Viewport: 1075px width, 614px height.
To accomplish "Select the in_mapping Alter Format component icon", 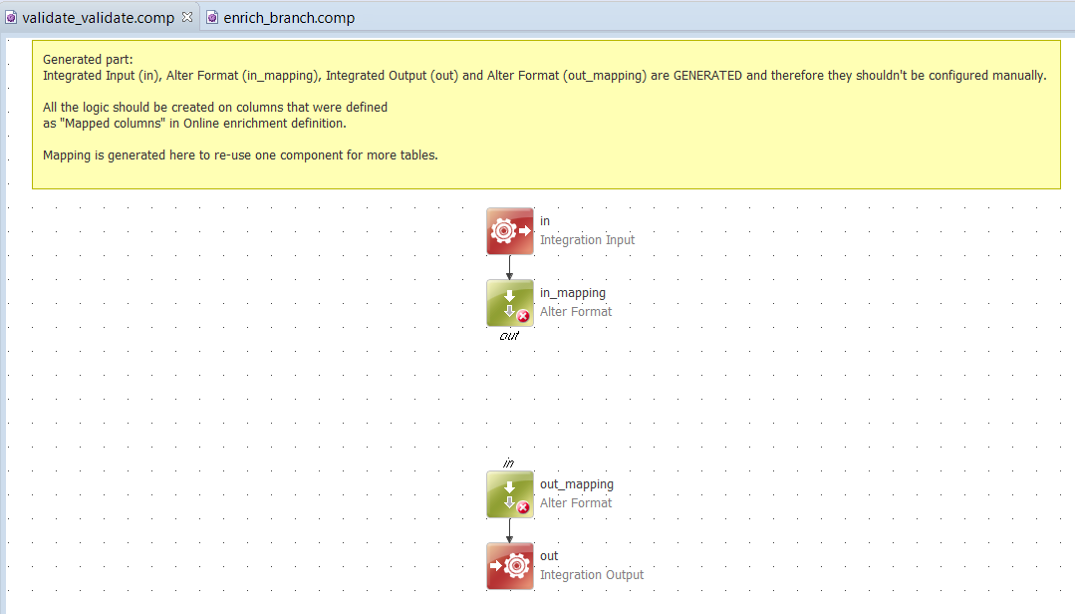I will [x=509, y=302].
